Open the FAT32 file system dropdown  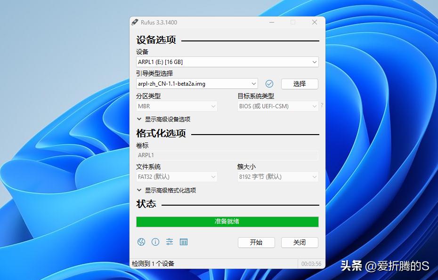click(x=177, y=176)
